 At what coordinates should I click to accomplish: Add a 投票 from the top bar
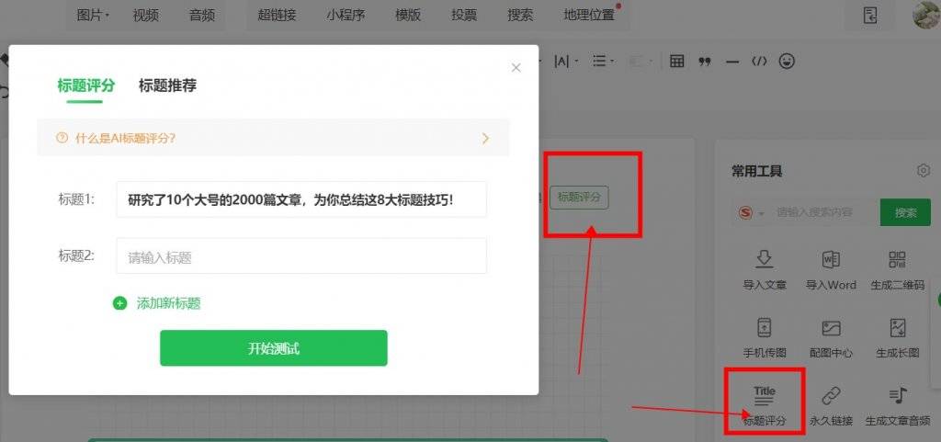coord(464,15)
